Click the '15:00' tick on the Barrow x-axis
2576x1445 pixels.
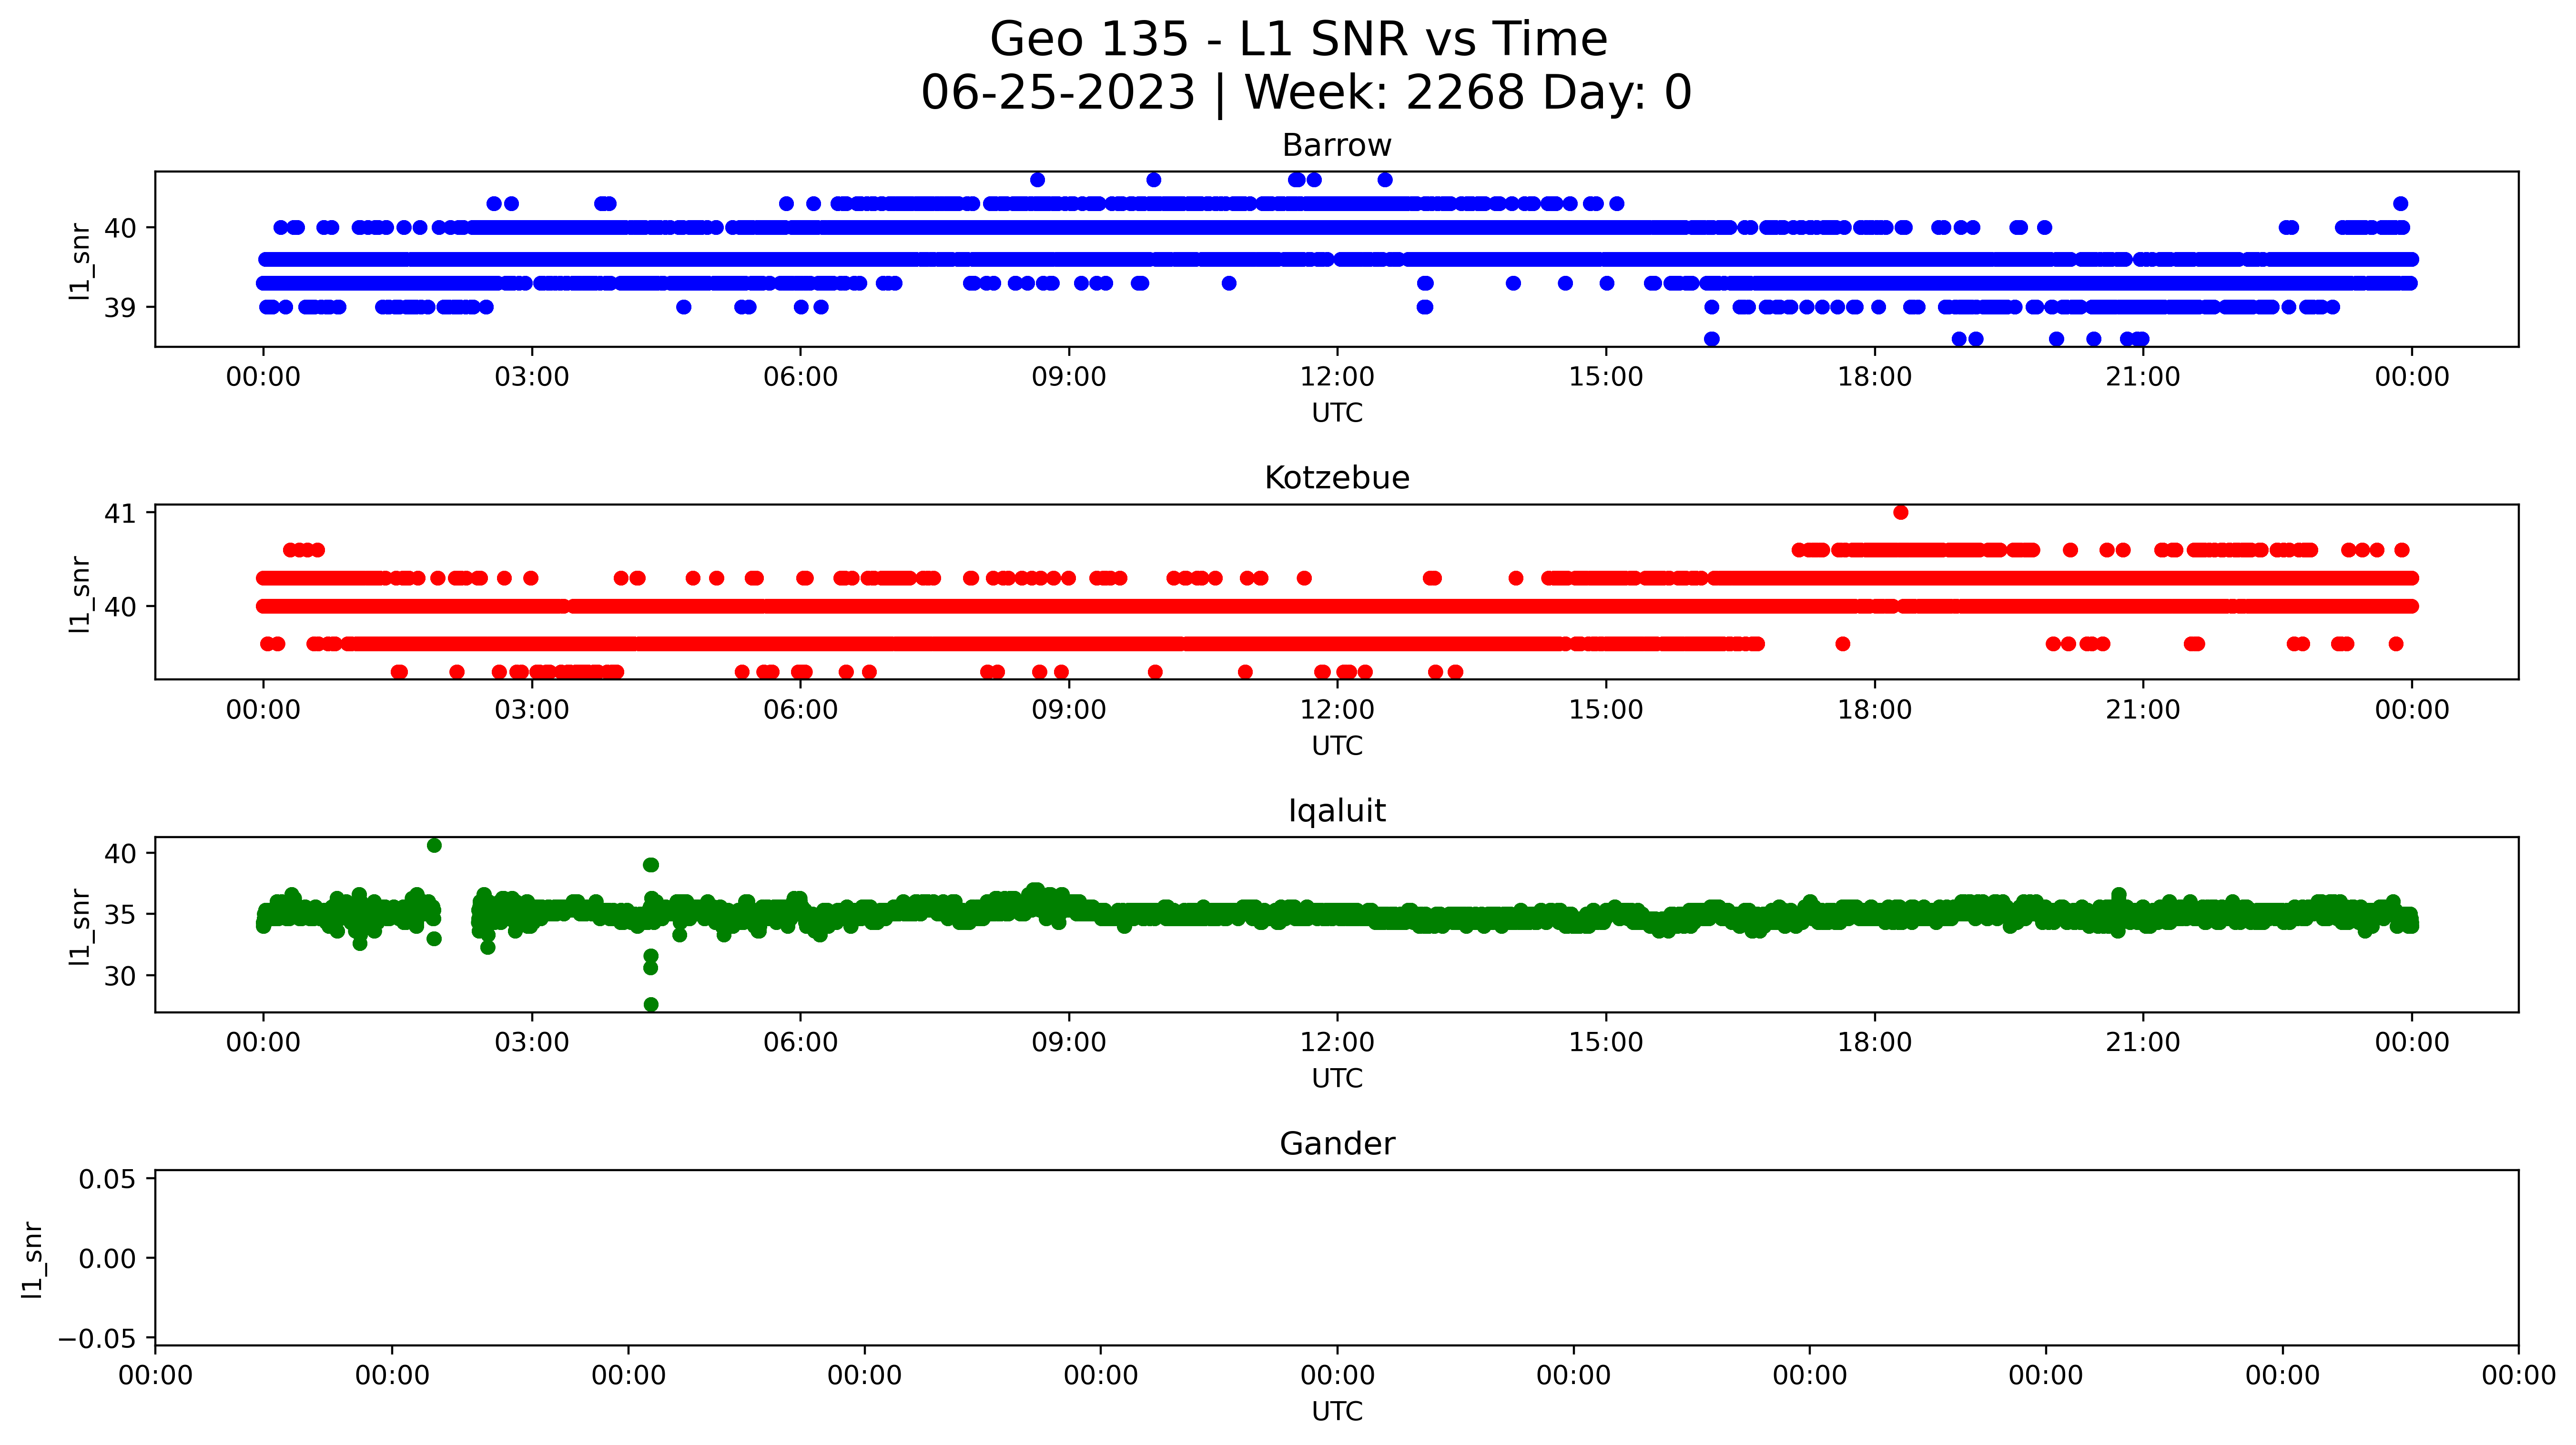pos(1606,377)
